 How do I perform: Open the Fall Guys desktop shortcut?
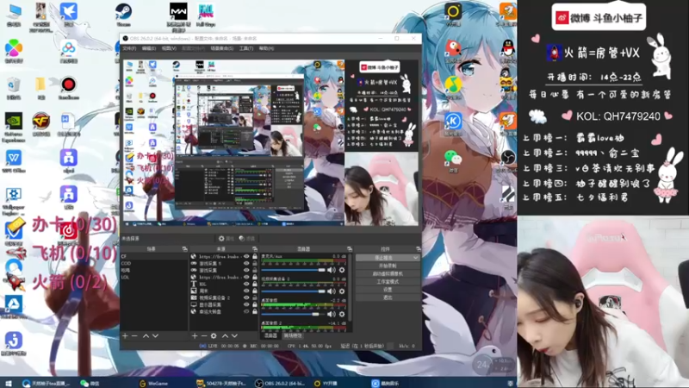[x=206, y=15]
